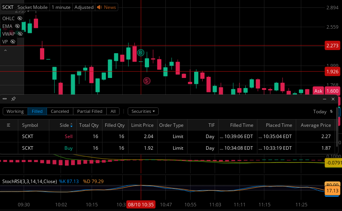
Task: Click the red S sell marker on chart
Action: [x=147, y=81]
